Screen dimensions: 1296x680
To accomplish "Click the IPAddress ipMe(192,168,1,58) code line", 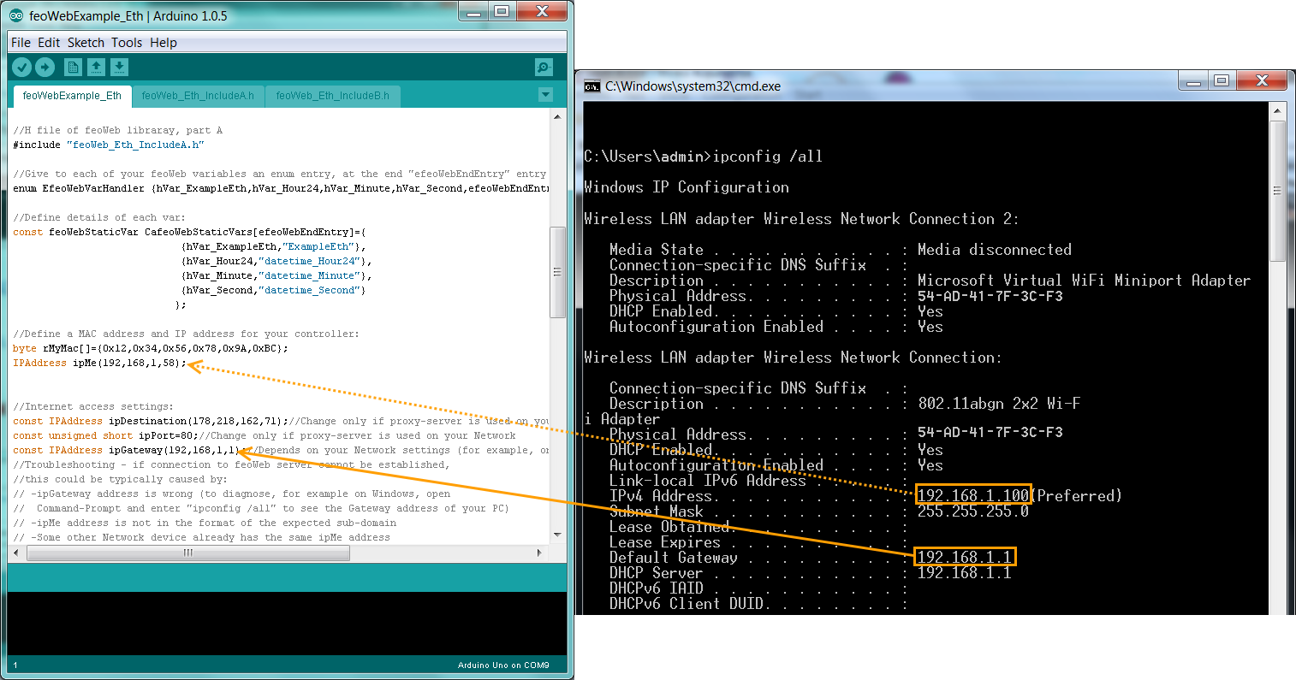I will click(99, 363).
